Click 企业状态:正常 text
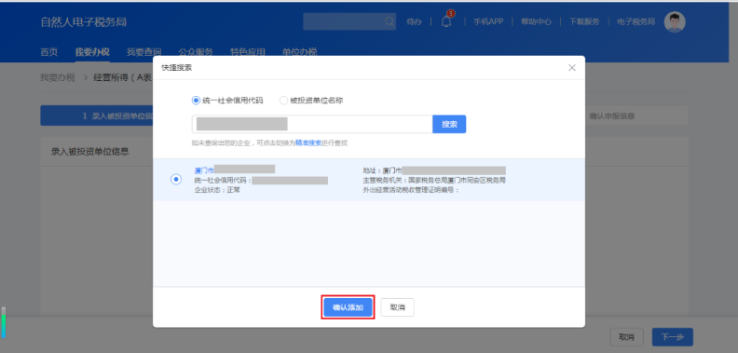The width and height of the screenshot is (738, 353). [217, 190]
